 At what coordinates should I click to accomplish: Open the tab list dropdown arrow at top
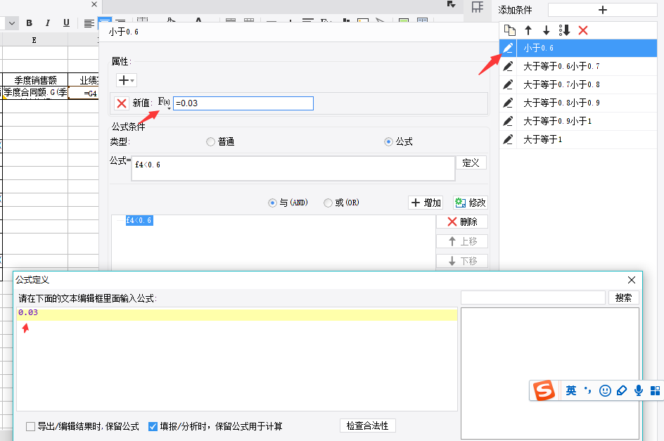452,5
